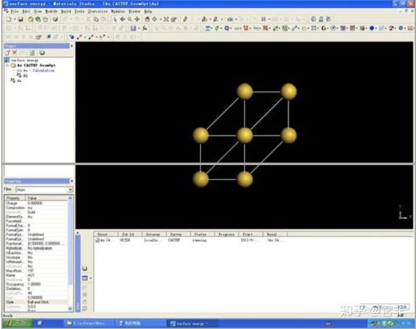Click the Properties panel scrollbar down arrow
Image resolution: width=416 pixels, height=329 pixels.
click(x=70, y=309)
